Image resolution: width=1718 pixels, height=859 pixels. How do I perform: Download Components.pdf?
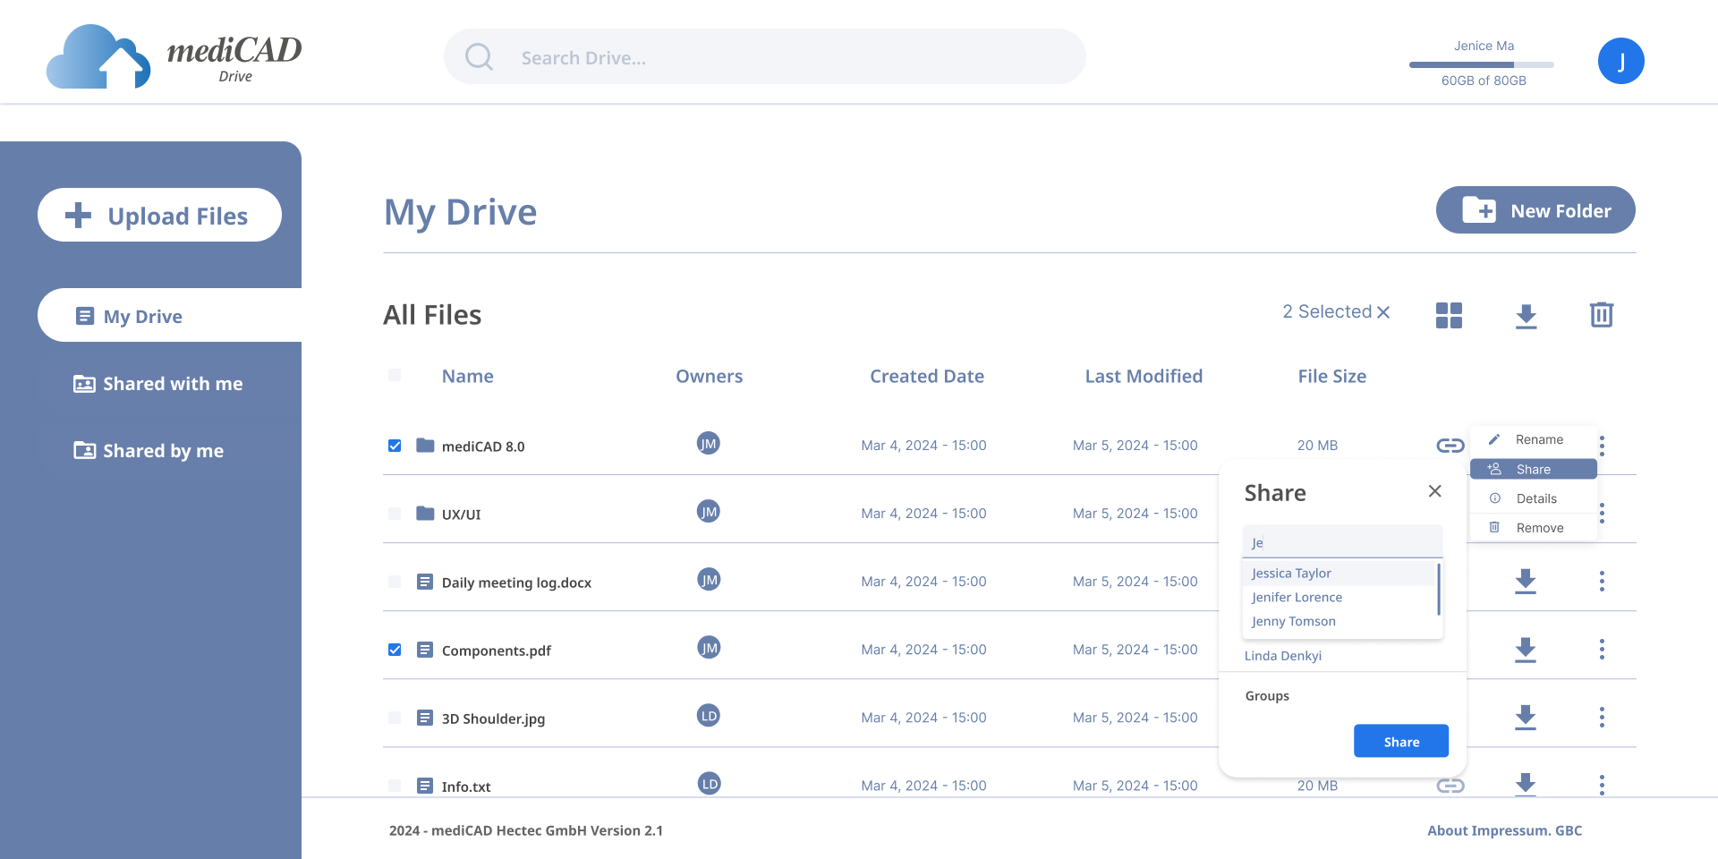point(1526,650)
